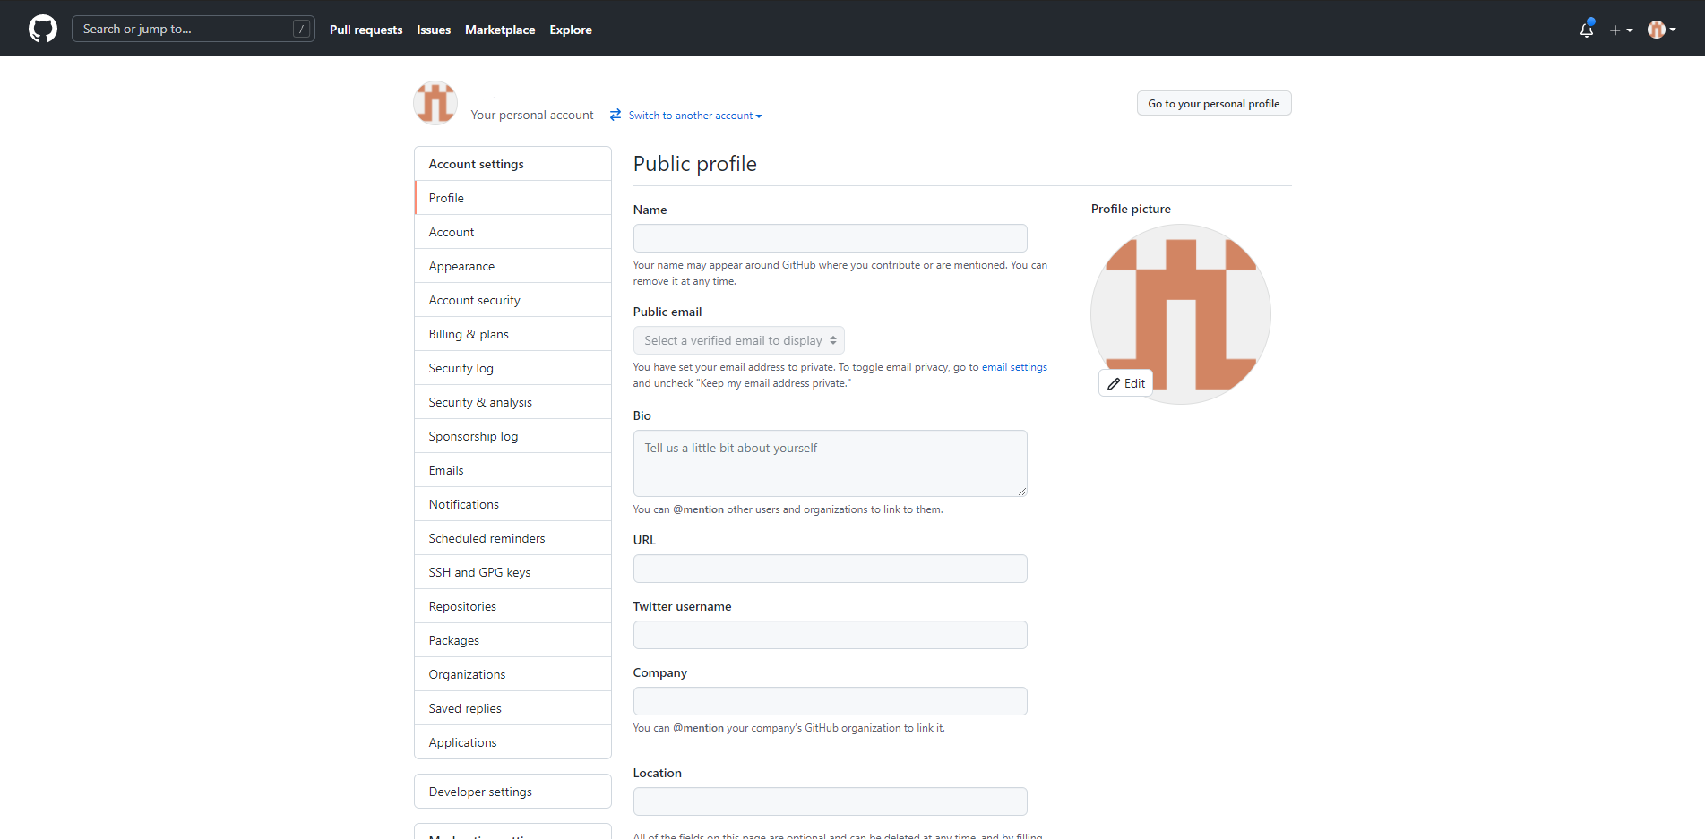1705x839 pixels.
Task: Open Saved replies settings
Action: pyautogui.click(x=512, y=708)
